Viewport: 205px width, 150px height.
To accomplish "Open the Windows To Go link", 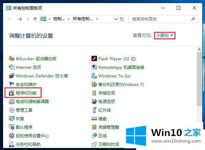I will point(115,76).
